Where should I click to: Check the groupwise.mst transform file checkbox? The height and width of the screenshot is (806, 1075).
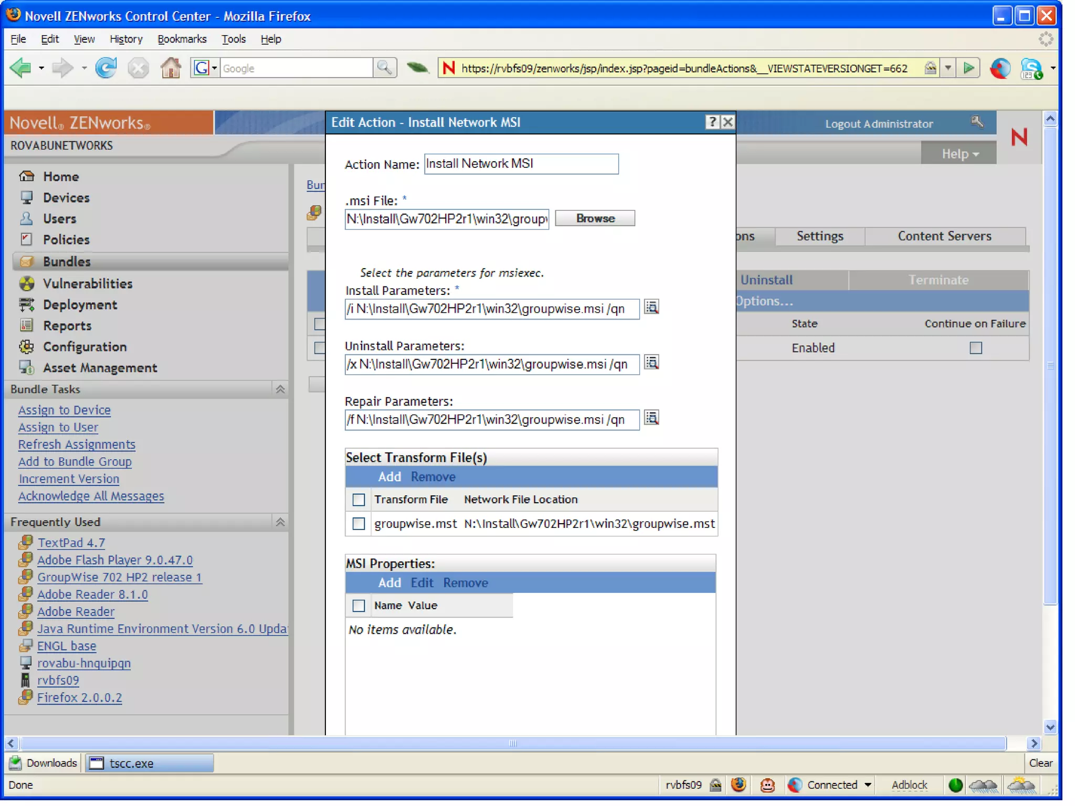[x=359, y=524]
